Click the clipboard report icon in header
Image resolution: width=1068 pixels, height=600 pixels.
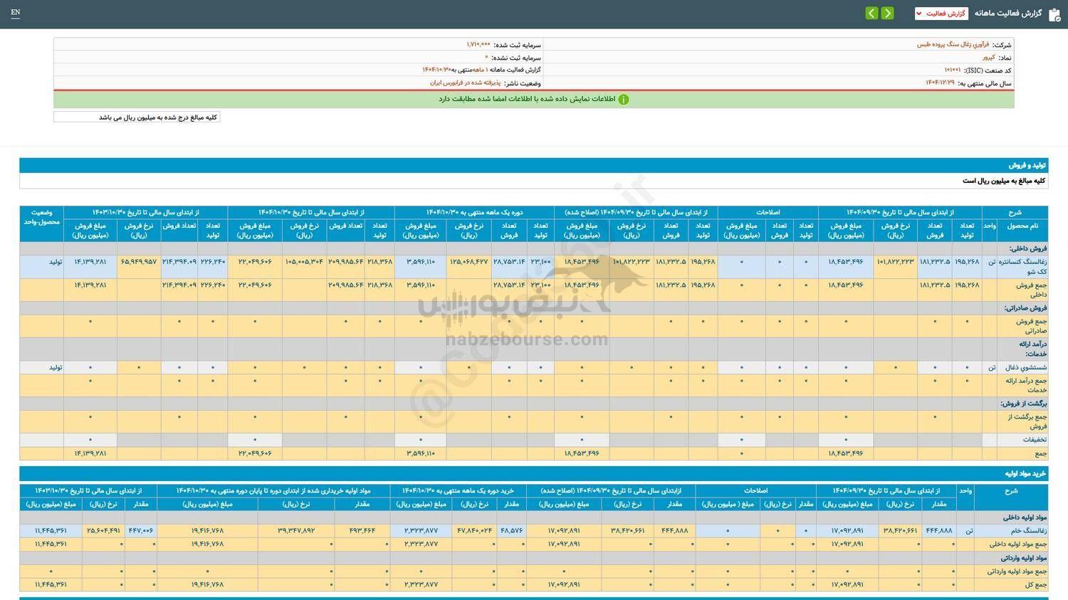(1054, 14)
